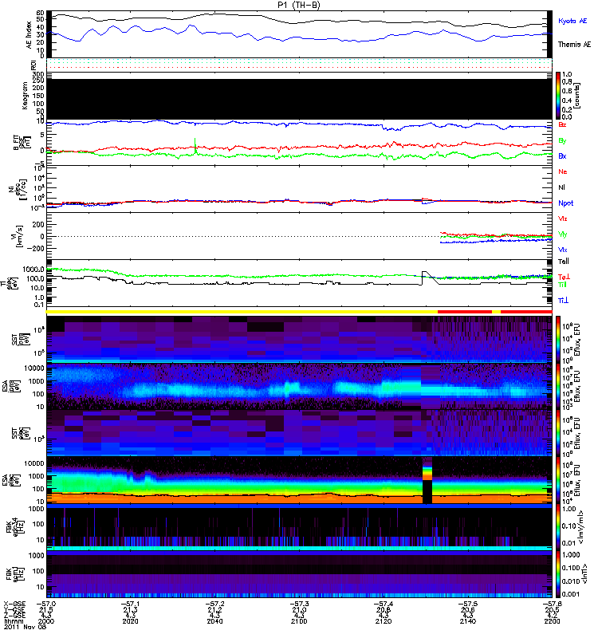
Task: Click the Keogram axis label
Action: click(26, 96)
